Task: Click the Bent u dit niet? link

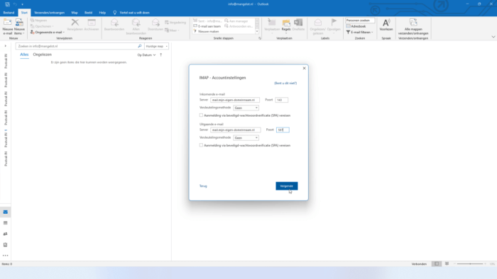Action: click(x=285, y=83)
